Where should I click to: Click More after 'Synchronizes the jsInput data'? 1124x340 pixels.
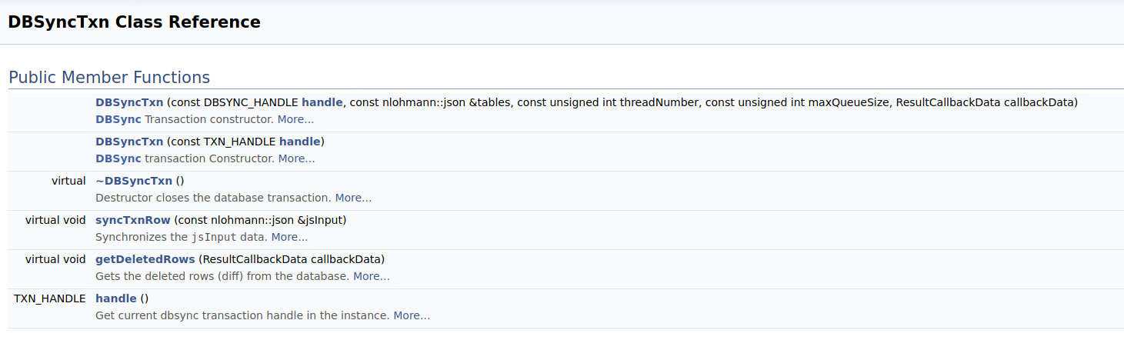289,237
